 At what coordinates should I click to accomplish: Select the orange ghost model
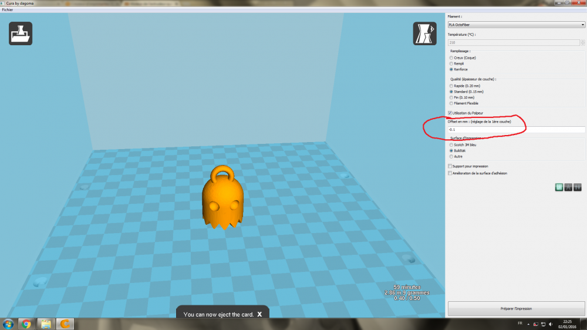pyautogui.click(x=222, y=197)
